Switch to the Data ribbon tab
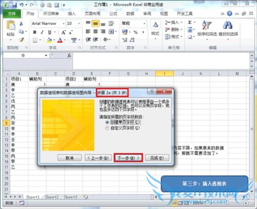The image size is (257, 209). [130, 14]
